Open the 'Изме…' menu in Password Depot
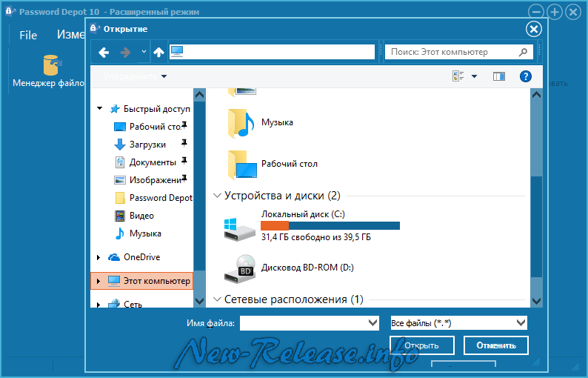 click(70, 35)
